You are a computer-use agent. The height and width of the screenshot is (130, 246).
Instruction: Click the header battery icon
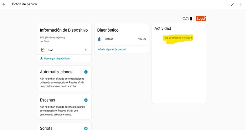191,18
